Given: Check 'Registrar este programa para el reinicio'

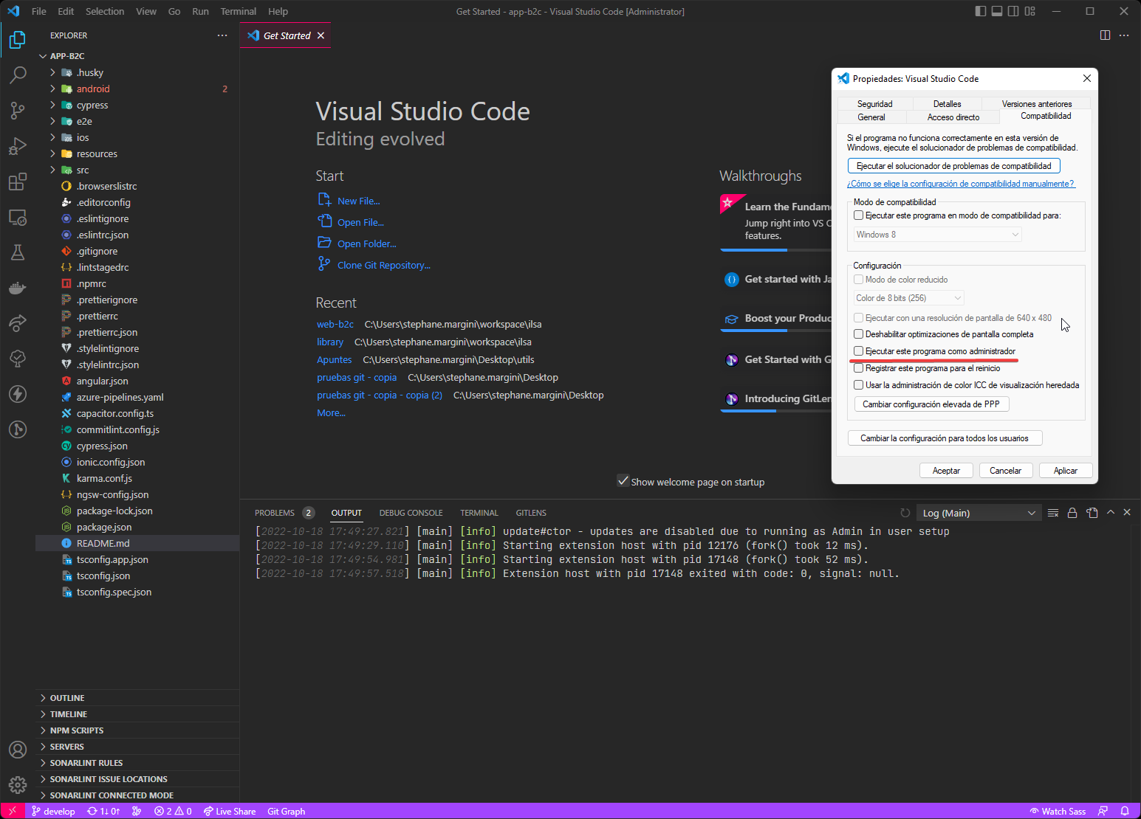Looking at the screenshot, I should tap(858, 368).
